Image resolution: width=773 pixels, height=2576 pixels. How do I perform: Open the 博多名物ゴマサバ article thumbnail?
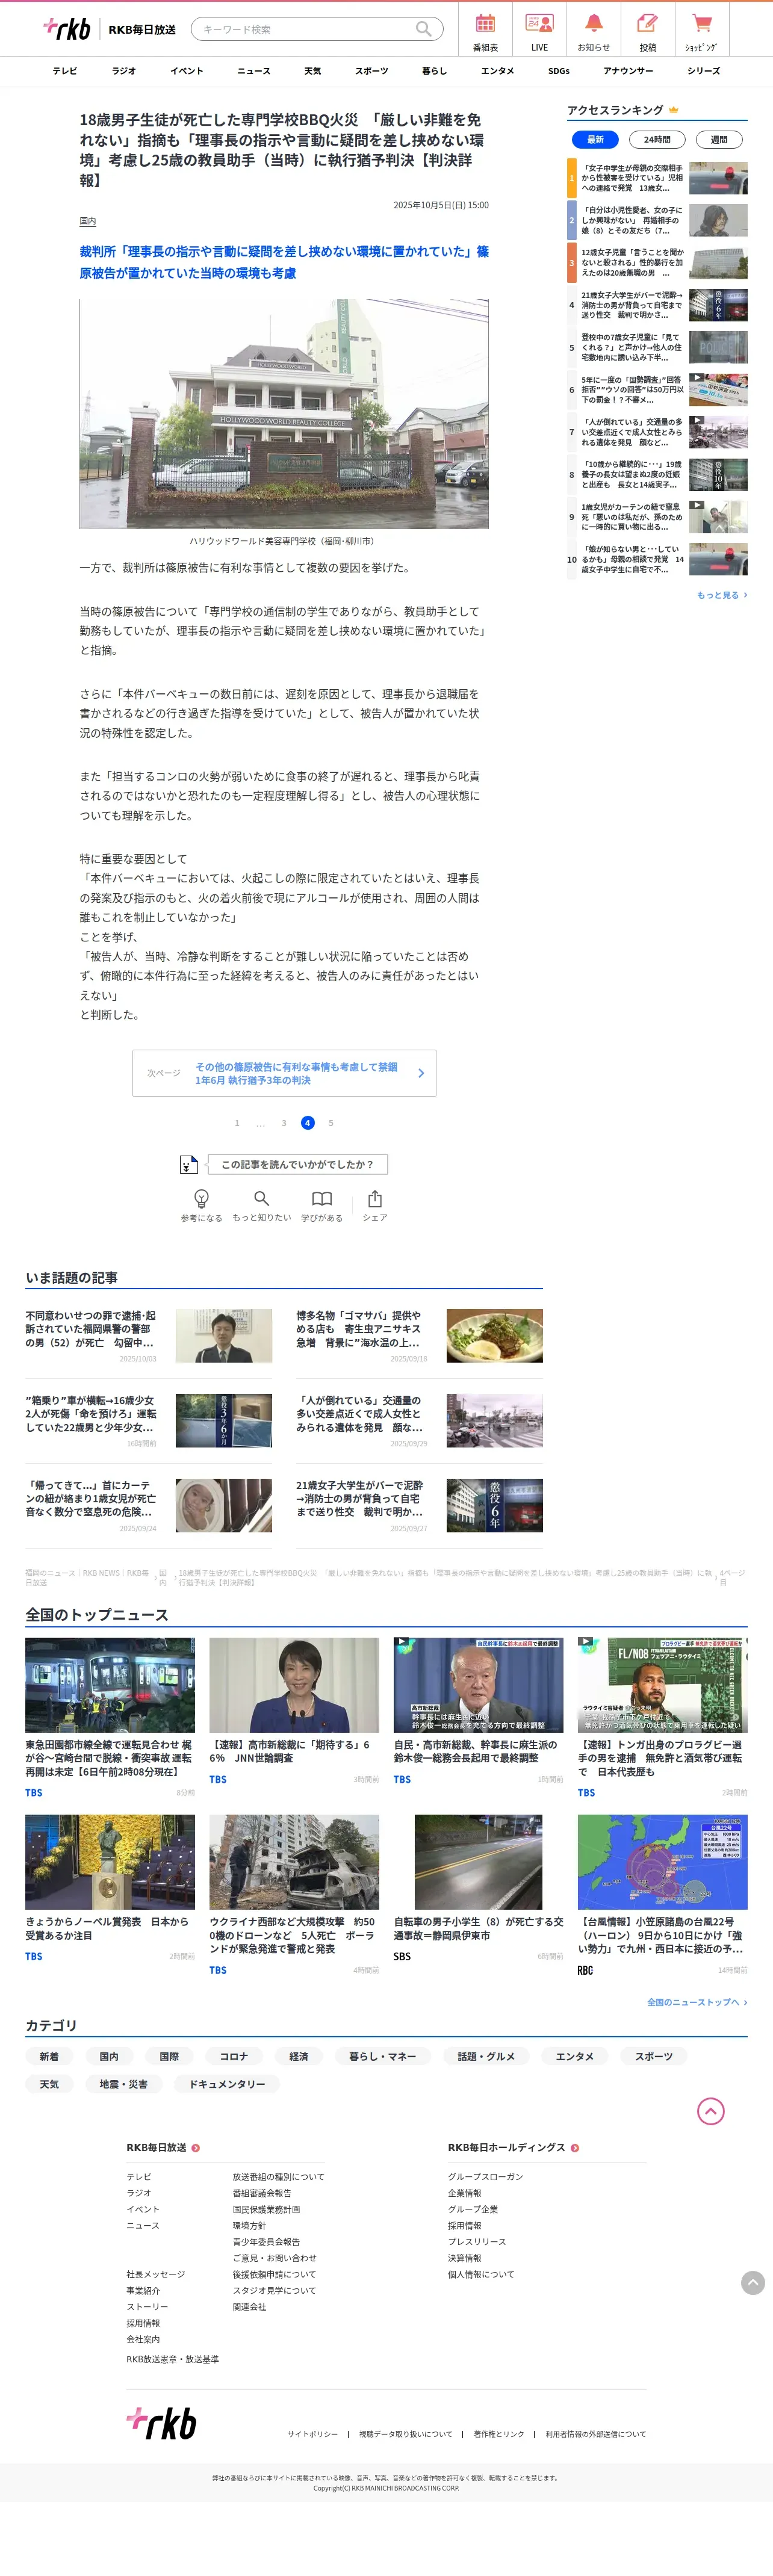(494, 1336)
